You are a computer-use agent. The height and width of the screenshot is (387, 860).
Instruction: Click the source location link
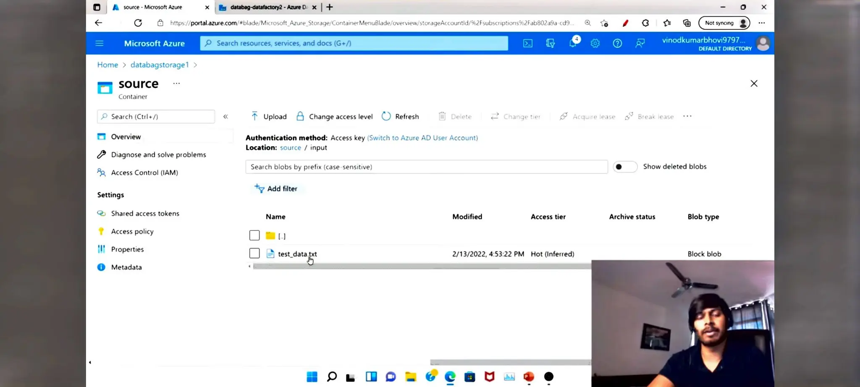point(291,147)
